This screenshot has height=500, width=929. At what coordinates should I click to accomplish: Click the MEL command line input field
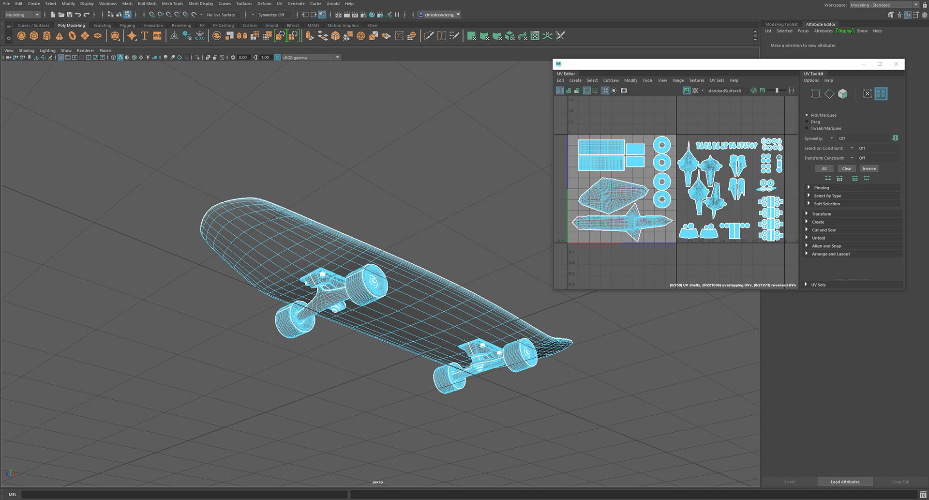click(184, 494)
